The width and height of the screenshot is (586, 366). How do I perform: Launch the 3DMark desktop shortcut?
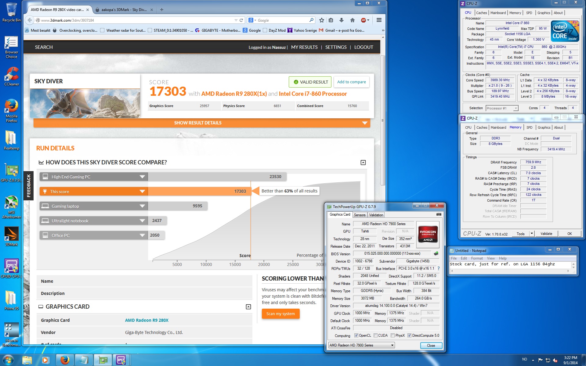[11, 236]
